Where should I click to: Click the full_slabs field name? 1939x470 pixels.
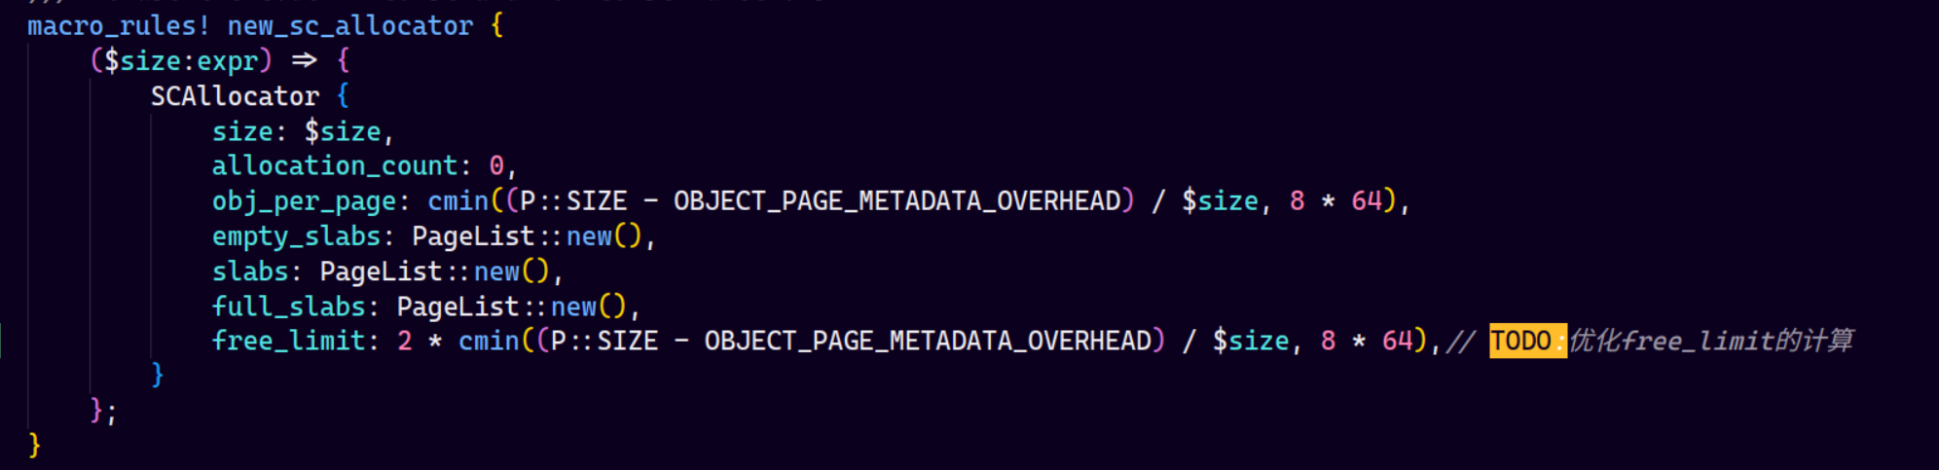[x=288, y=307]
